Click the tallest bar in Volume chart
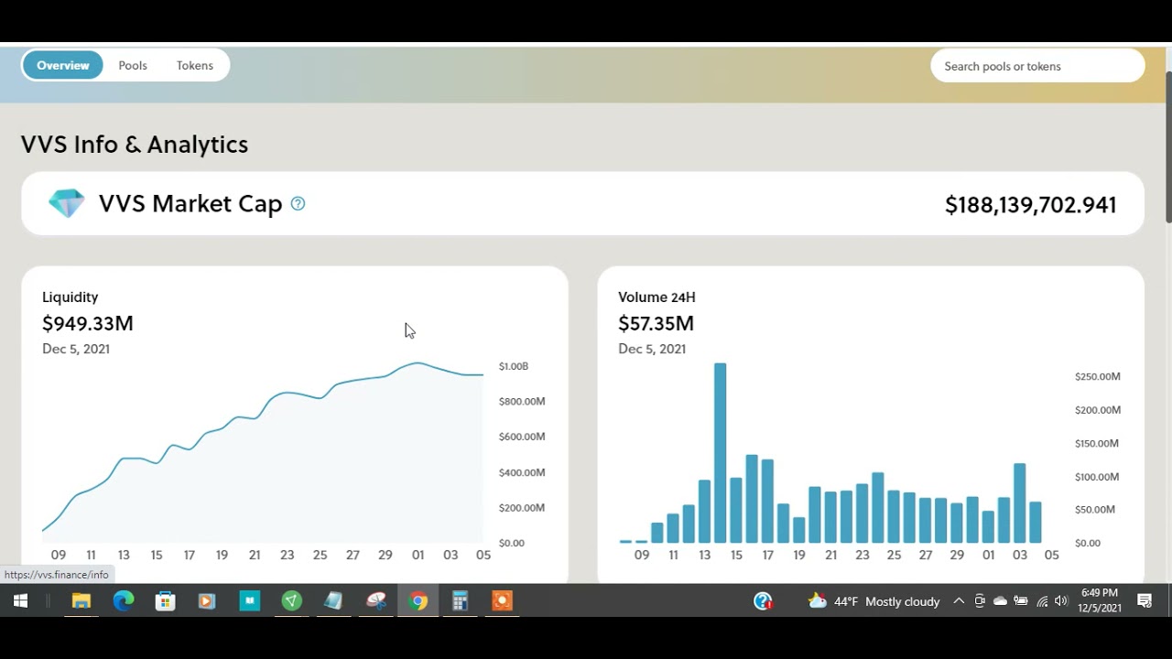 point(720,453)
